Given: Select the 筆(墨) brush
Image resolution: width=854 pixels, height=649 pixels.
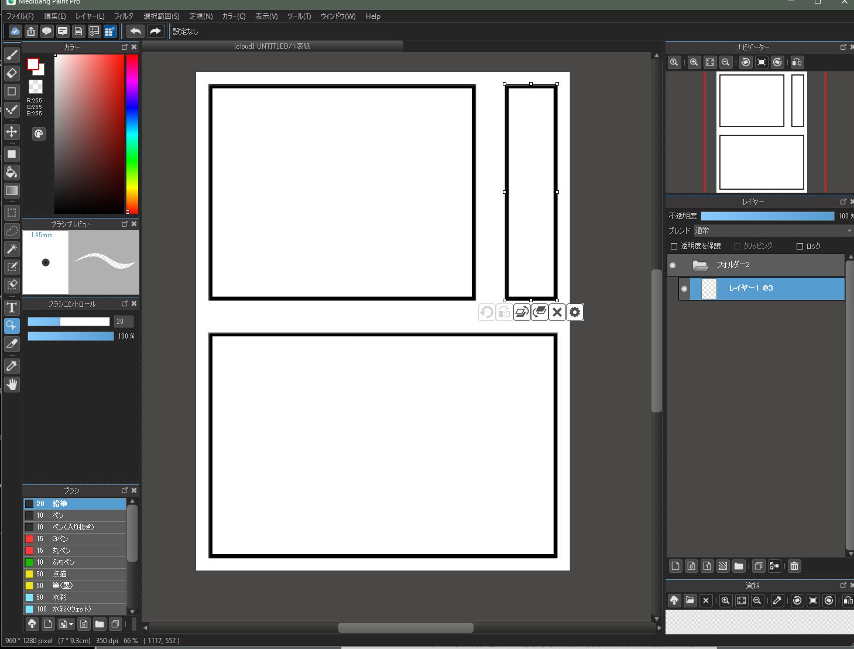Looking at the screenshot, I should point(75,586).
